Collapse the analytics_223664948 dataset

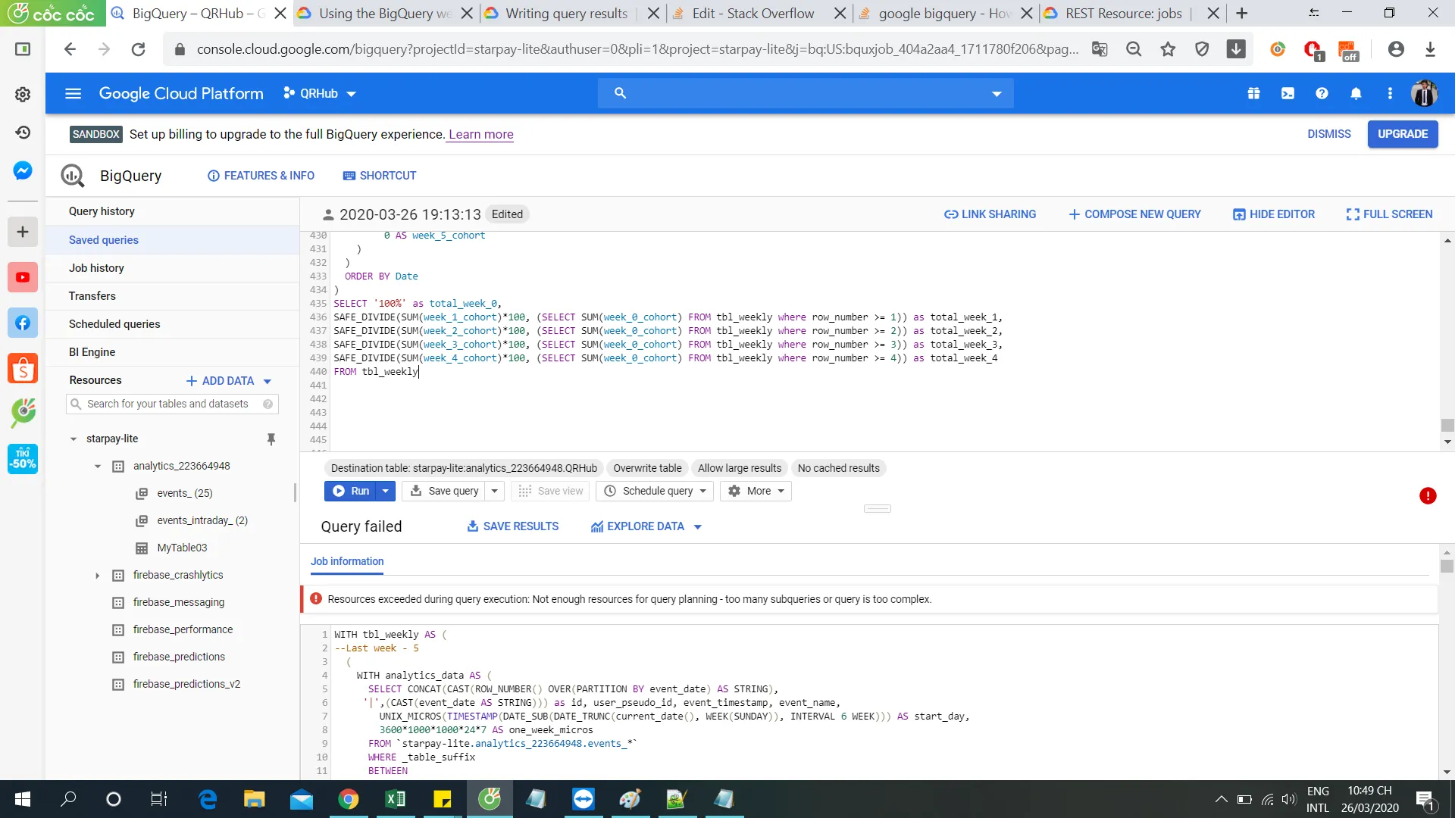tap(98, 467)
